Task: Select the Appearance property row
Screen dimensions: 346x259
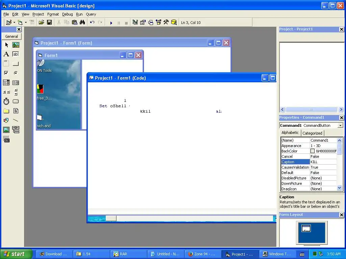Action: click(309, 146)
